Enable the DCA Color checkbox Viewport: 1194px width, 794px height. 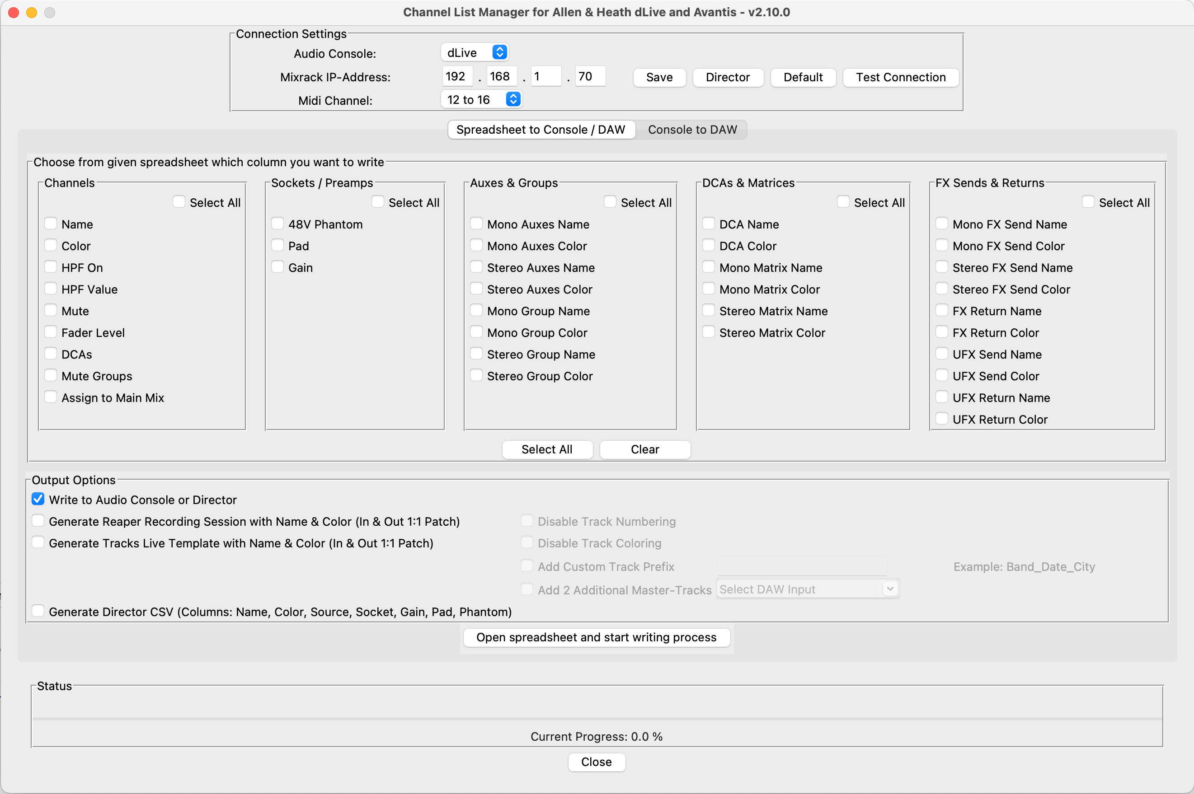709,246
